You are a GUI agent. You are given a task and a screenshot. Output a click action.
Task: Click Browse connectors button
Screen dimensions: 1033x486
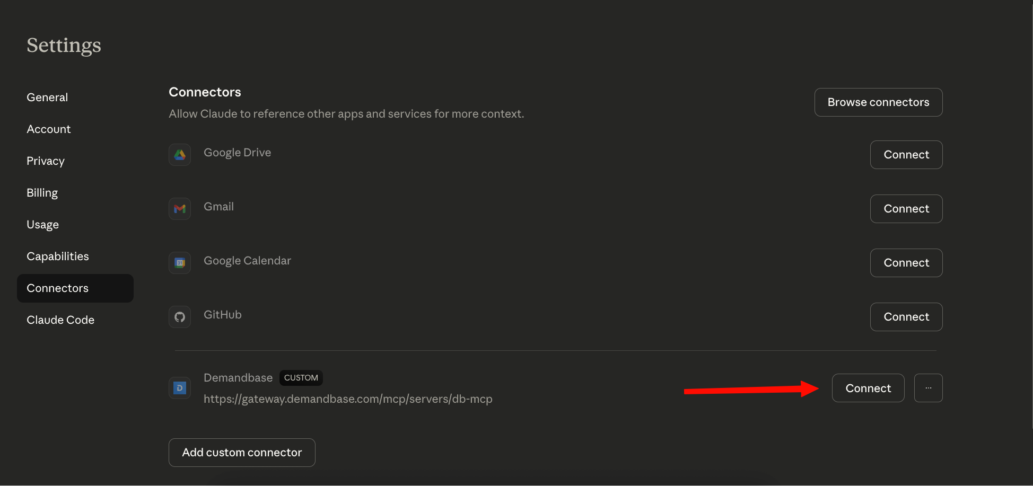click(x=878, y=102)
